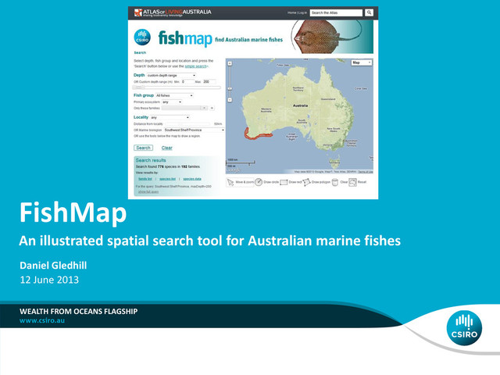
Task: Click the Clear link beside Search button
Action: click(x=166, y=148)
